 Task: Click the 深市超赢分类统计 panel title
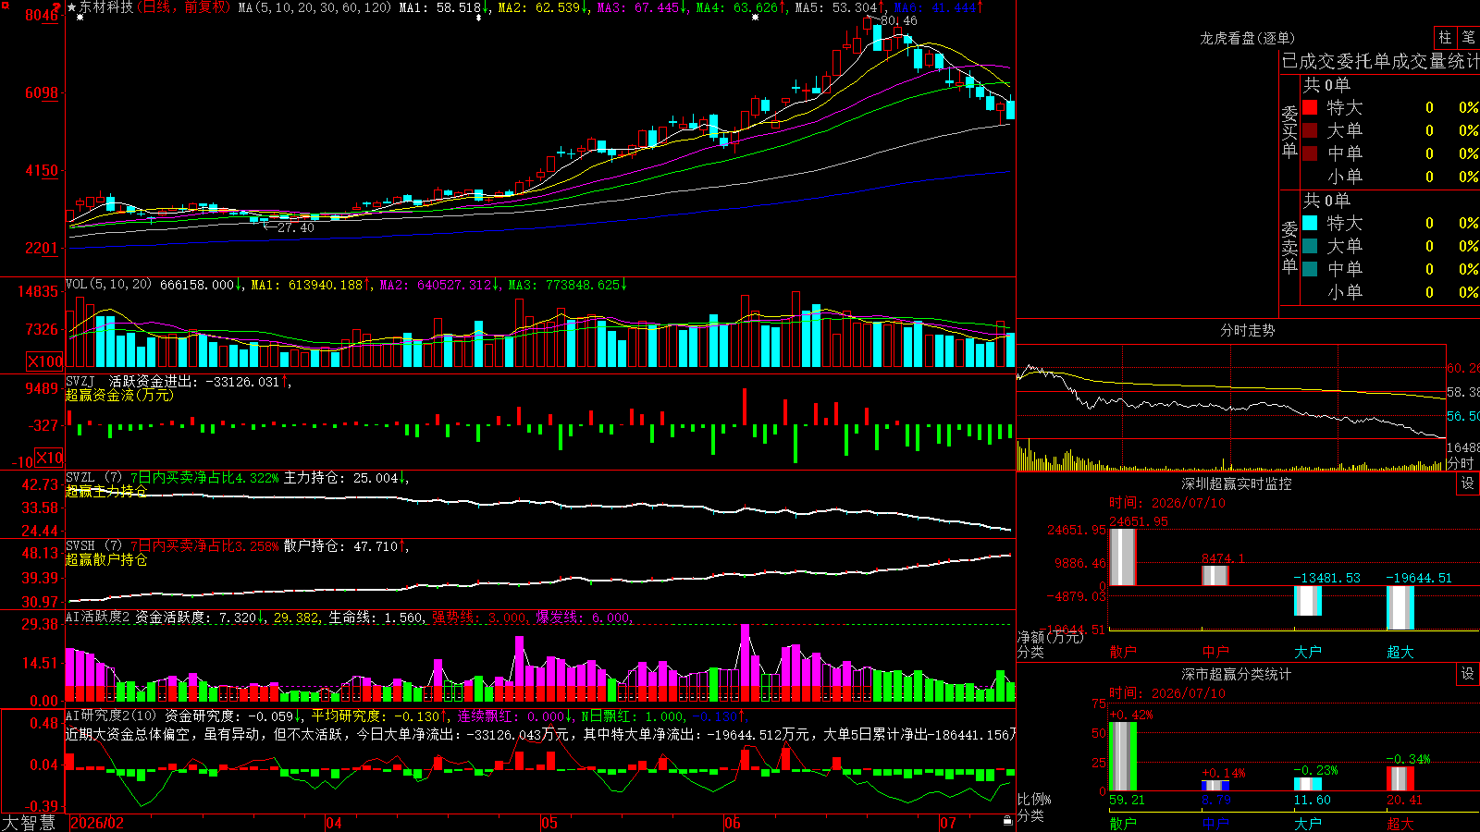[1236, 674]
